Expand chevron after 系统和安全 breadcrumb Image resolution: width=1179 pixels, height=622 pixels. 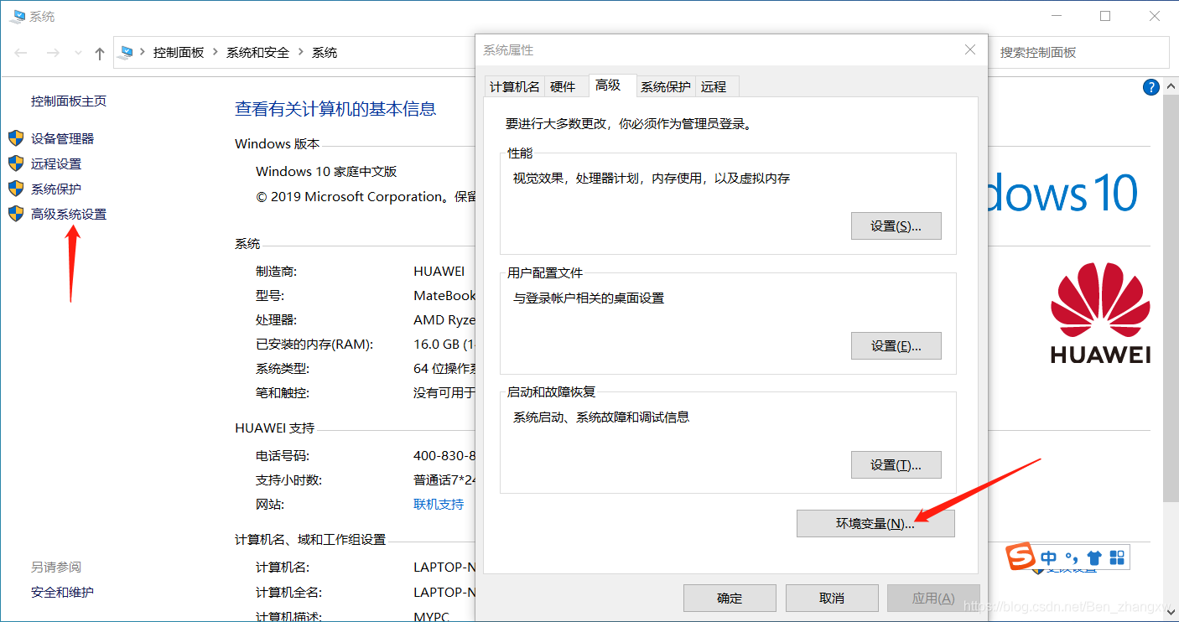point(301,53)
